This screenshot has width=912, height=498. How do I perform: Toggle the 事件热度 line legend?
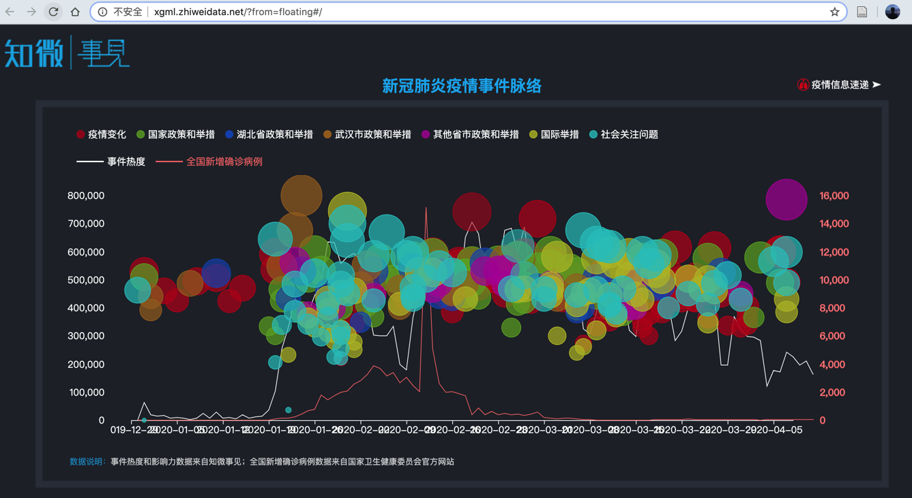coord(111,161)
